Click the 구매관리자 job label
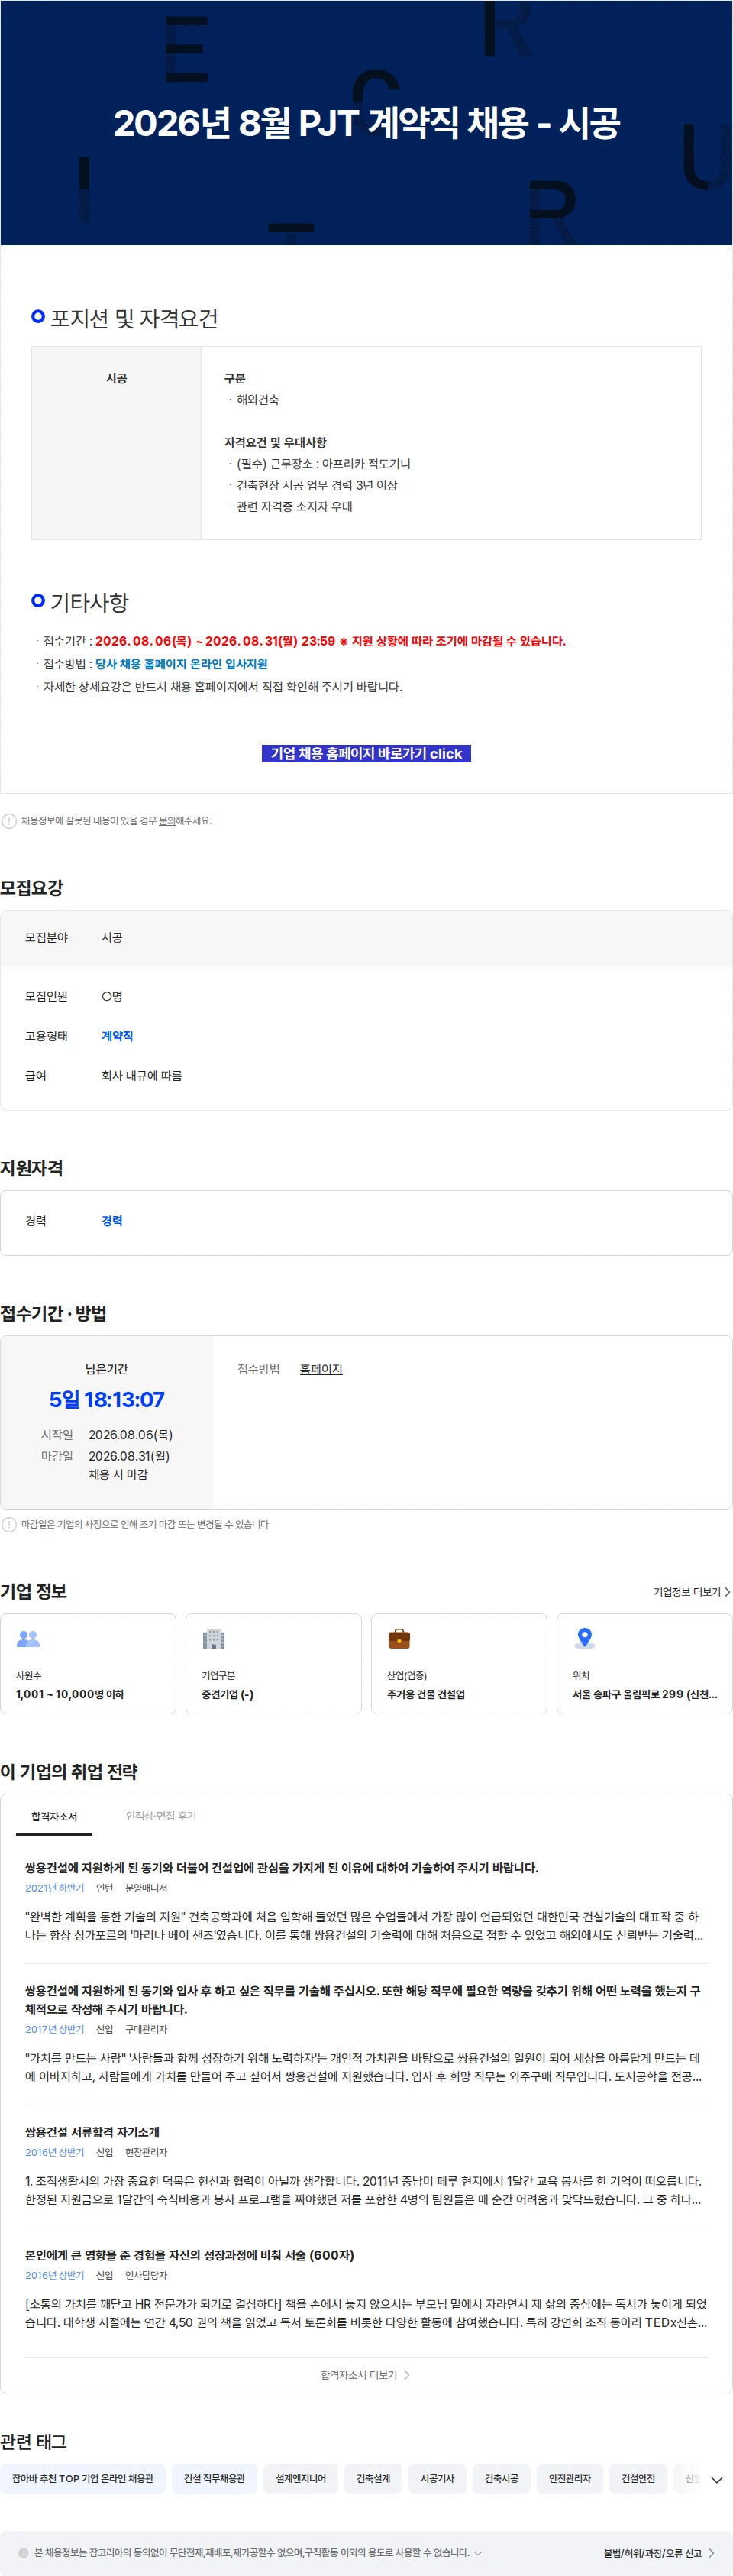The width and height of the screenshot is (733, 2576). click(x=146, y=2029)
